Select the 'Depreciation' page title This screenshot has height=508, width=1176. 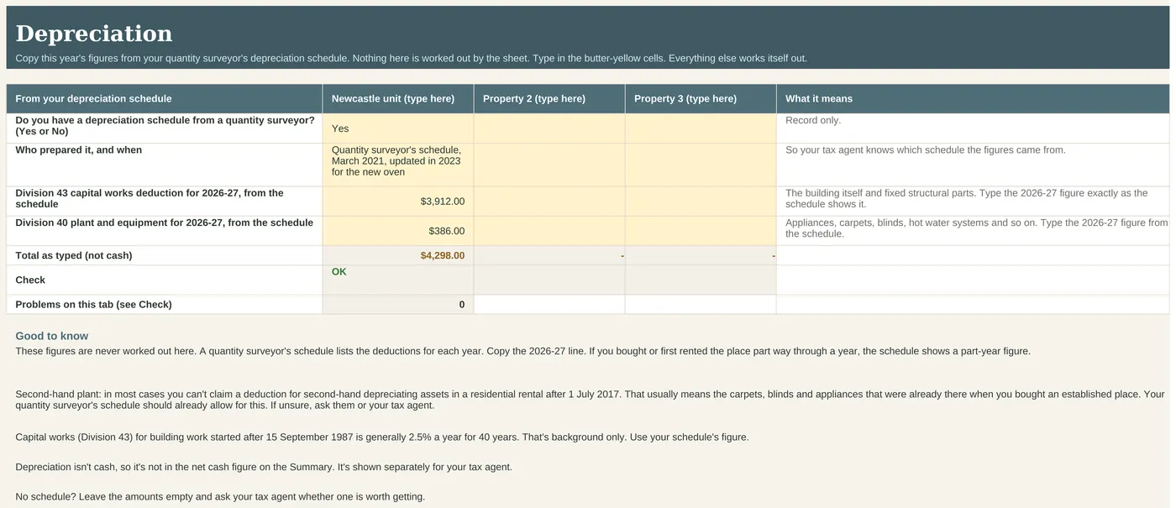coord(94,34)
